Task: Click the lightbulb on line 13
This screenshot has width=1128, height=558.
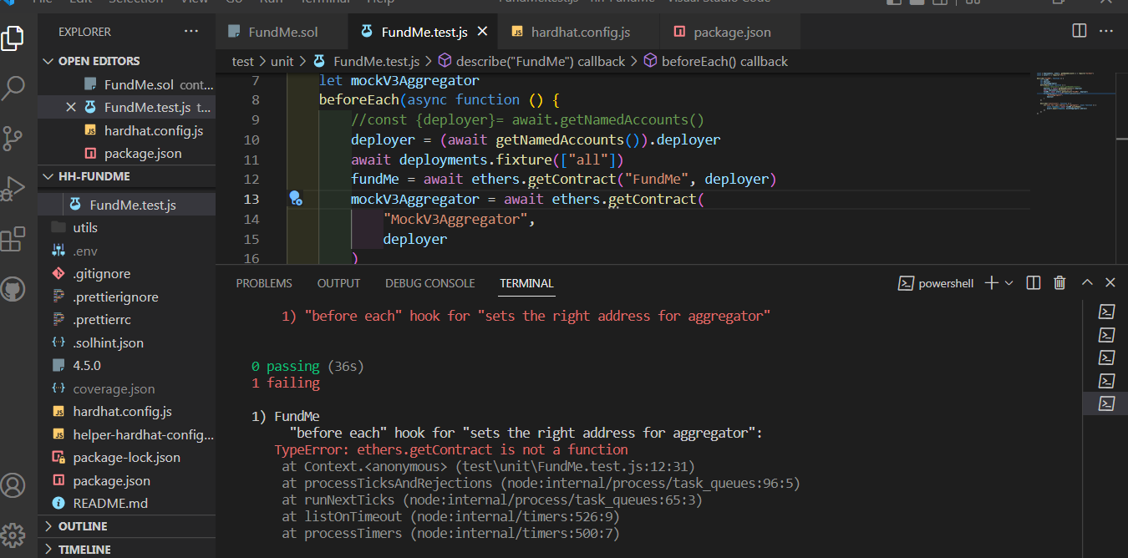Action: coord(294,198)
